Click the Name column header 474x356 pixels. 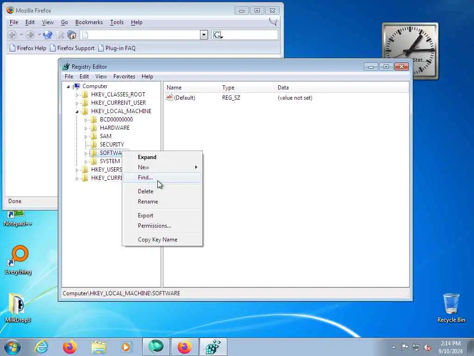192,88
